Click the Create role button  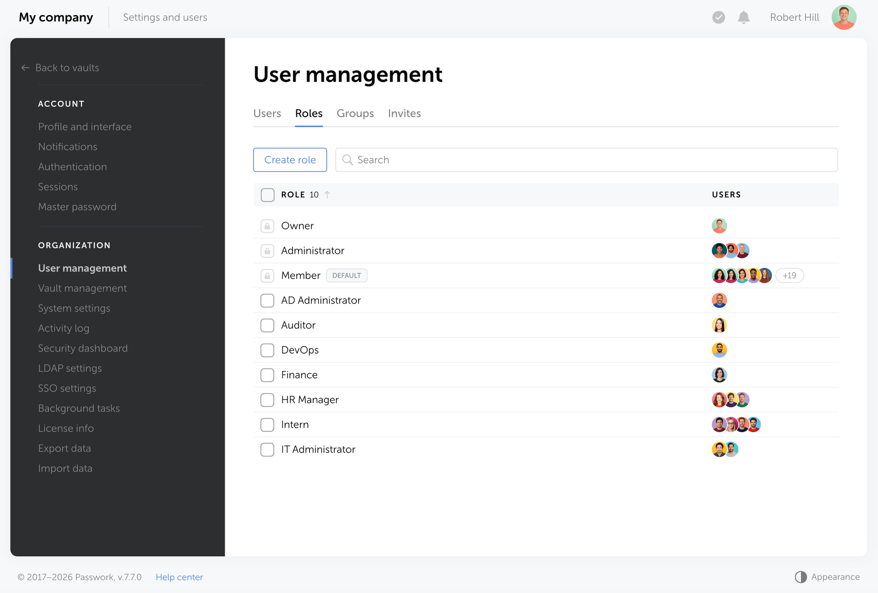pos(290,160)
